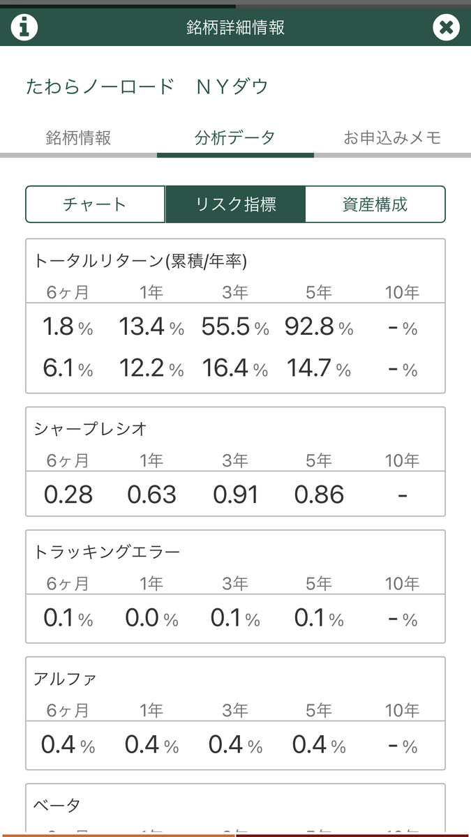The height and width of the screenshot is (837, 471).
Task: Show the チャート view
Action: coord(96,204)
